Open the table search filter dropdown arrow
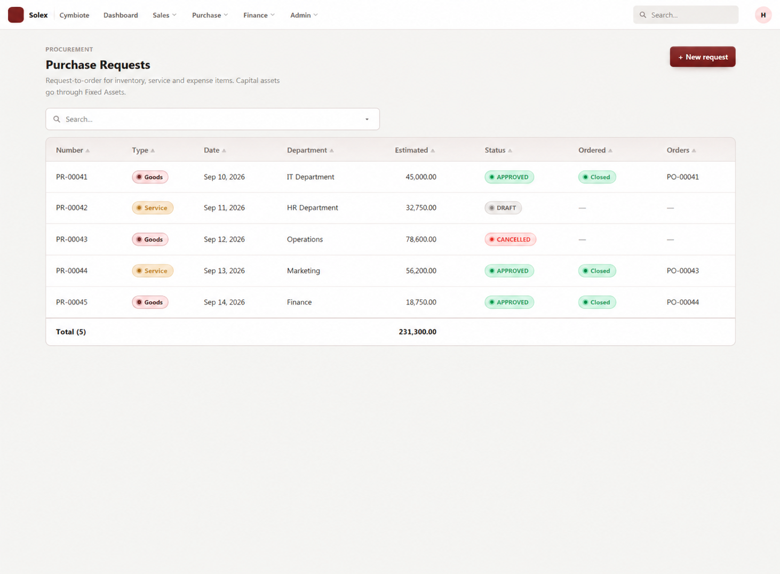 coord(367,119)
